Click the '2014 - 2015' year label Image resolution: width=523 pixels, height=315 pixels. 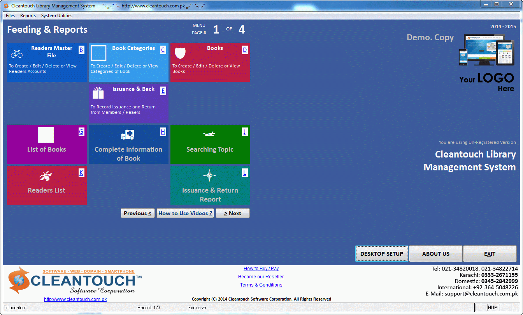pos(503,27)
